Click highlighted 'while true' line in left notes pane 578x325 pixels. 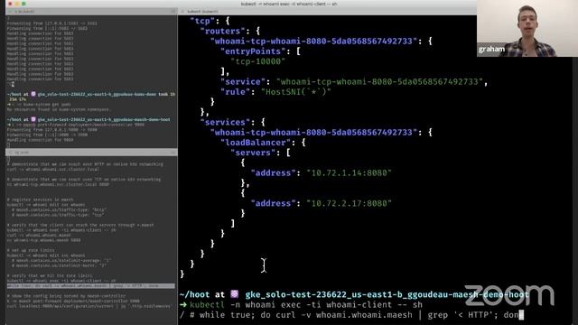[90, 285]
